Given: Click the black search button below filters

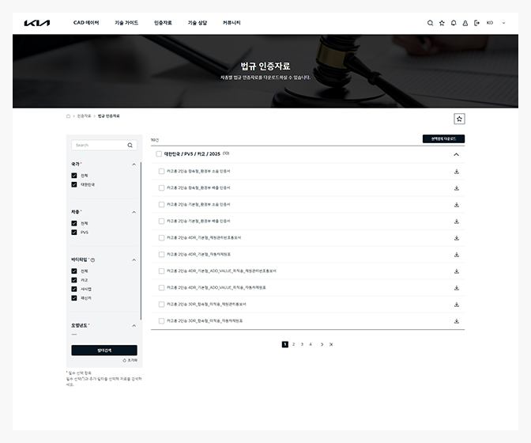Looking at the screenshot, I should (104, 350).
